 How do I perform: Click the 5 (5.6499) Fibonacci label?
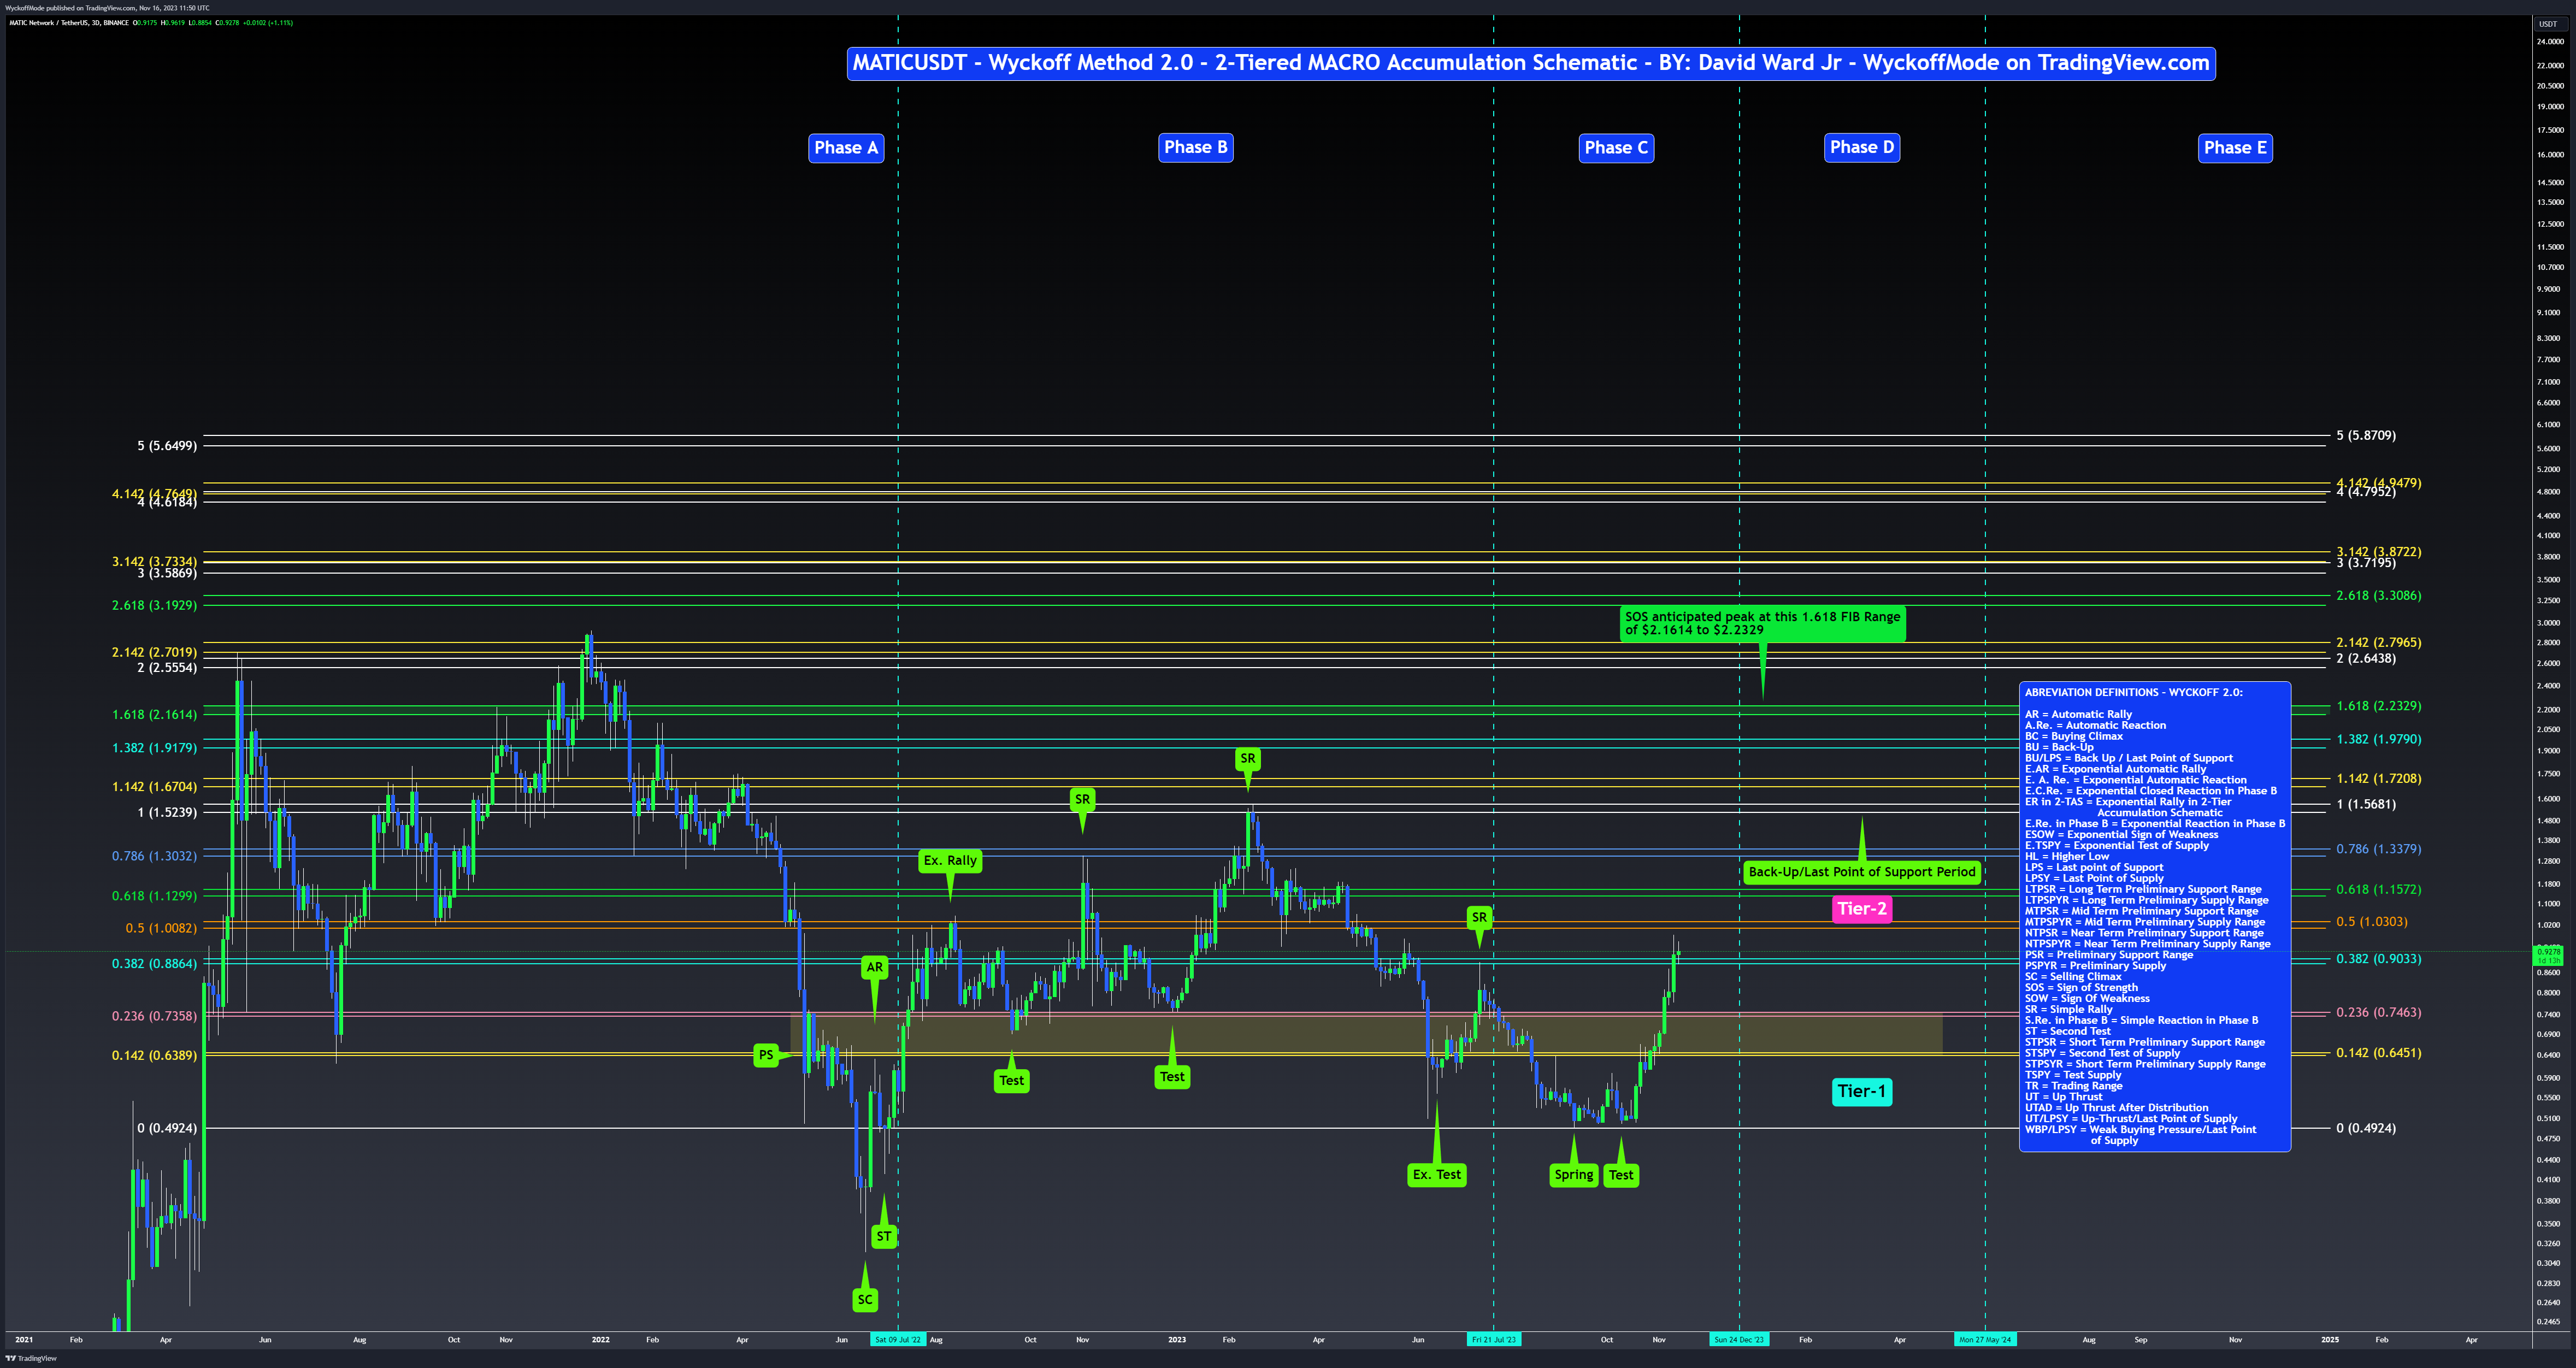[x=167, y=445]
